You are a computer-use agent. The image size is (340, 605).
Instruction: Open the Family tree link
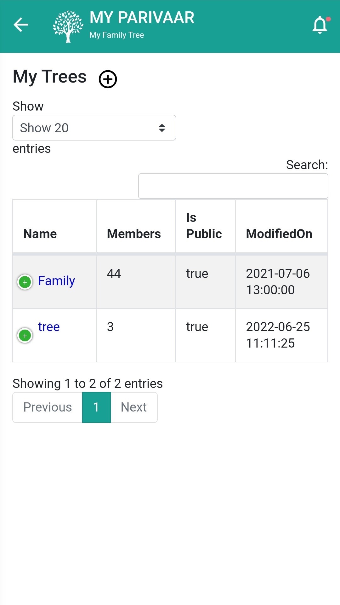click(x=57, y=281)
